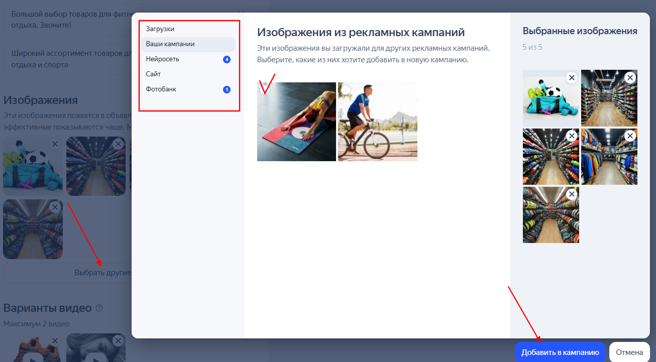Open the selected store thumbnail with hanging jackets

pos(609,157)
